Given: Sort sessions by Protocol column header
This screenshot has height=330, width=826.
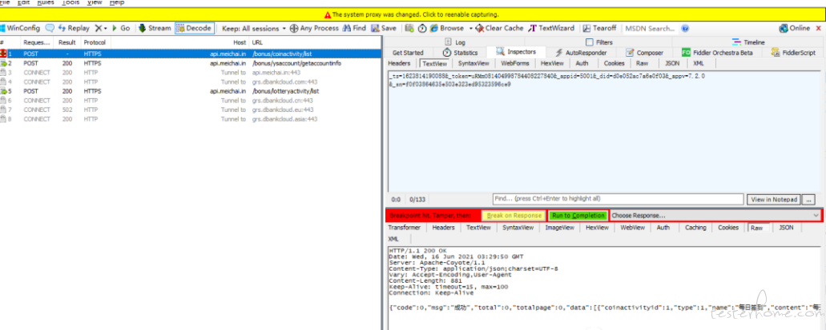Looking at the screenshot, I should pos(95,42).
